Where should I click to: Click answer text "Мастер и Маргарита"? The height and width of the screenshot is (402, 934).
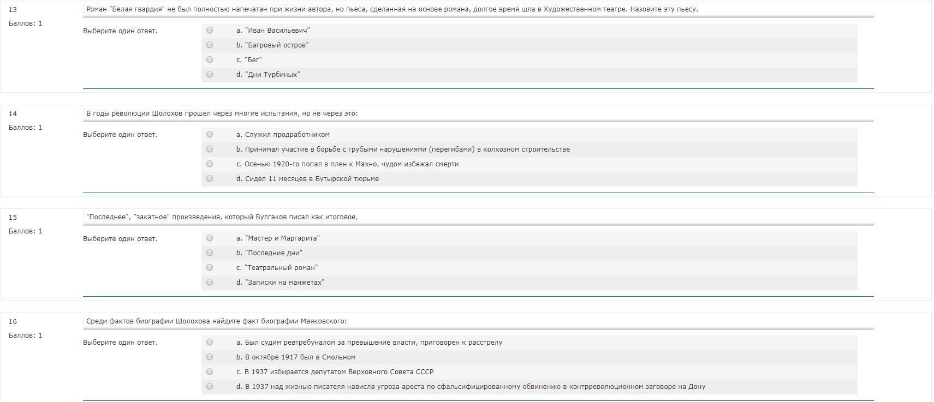click(x=278, y=238)
